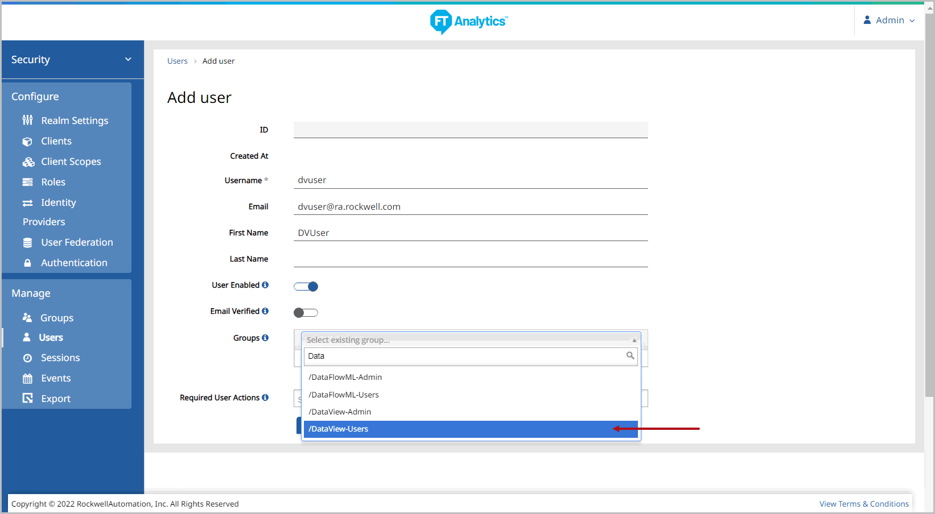Click the Users breadcrumb link
This screenshot has height=514, width=935.
pos(178,61)
